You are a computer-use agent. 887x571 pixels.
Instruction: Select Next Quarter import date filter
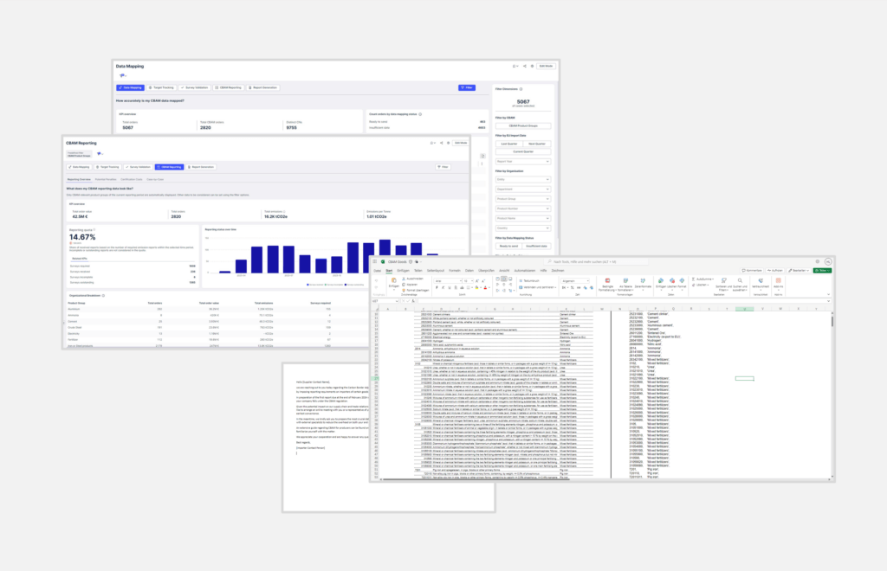(x=537, y=144)
